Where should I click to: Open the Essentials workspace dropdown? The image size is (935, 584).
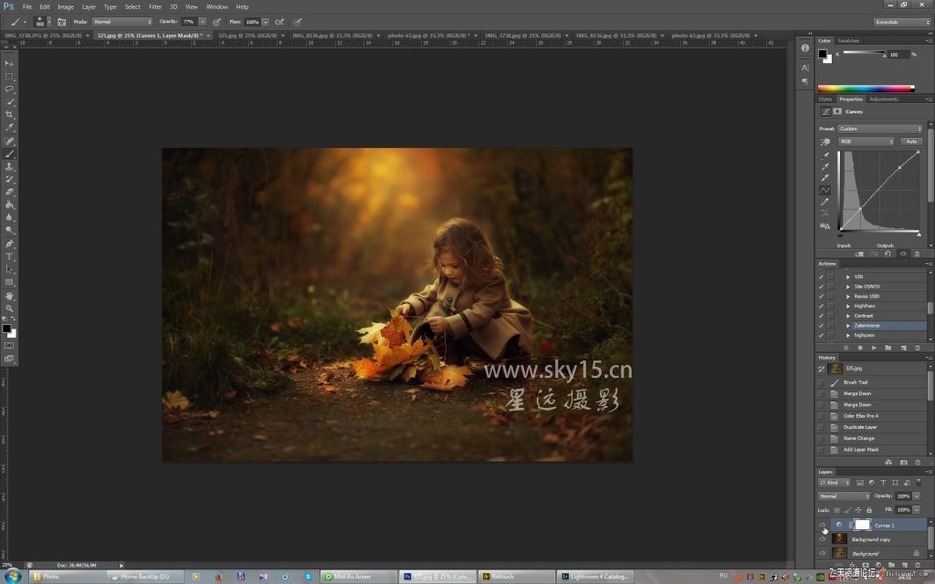tap(902, 22)
